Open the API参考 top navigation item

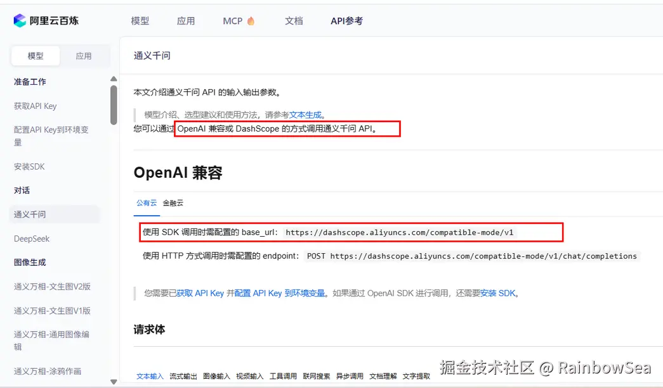tap(346, 21)
